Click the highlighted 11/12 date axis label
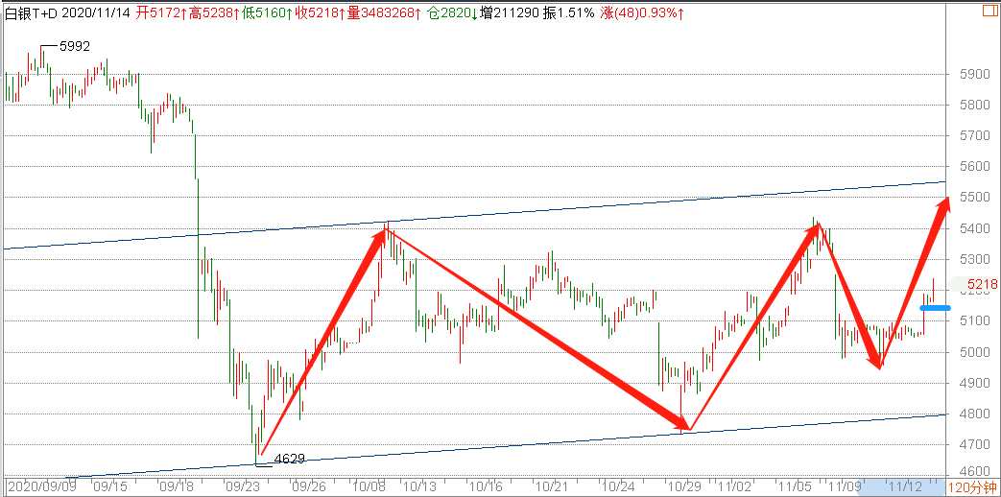The width and height of the screenshot is (1001, 497). [x=904, y=487]
